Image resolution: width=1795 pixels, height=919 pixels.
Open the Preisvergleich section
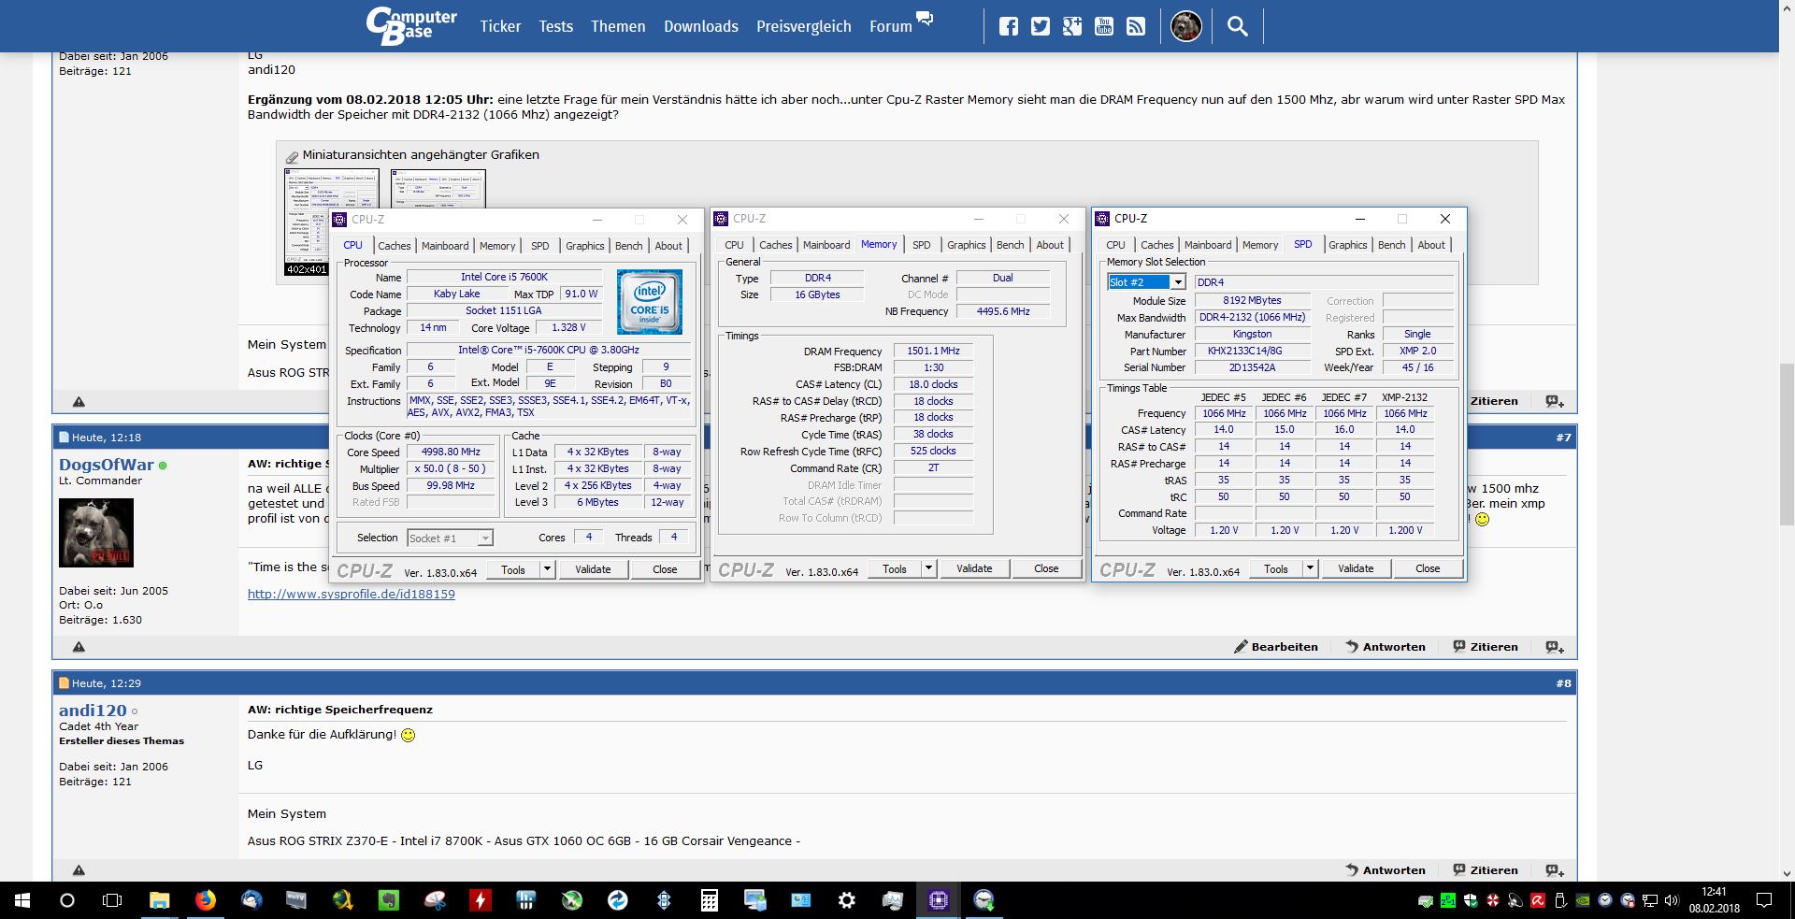(x=804, y=26)
